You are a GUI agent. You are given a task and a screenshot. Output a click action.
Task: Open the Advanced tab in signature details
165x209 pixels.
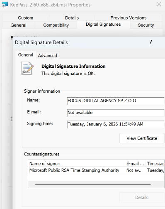click(48, 56)
